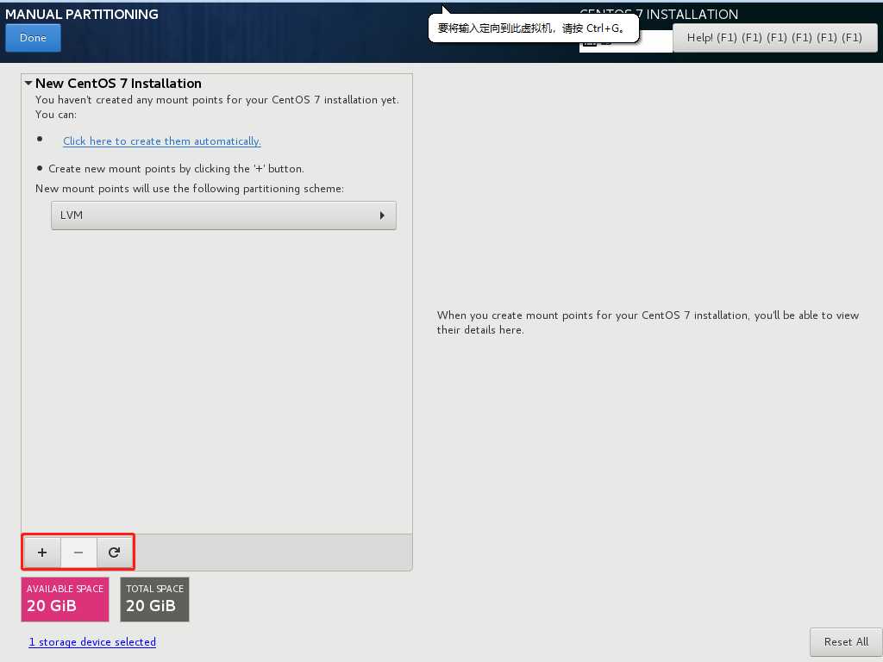Click the Total Space 20 GiB box
The height and width of the screenshot is (662, 883).
(155, 599)
